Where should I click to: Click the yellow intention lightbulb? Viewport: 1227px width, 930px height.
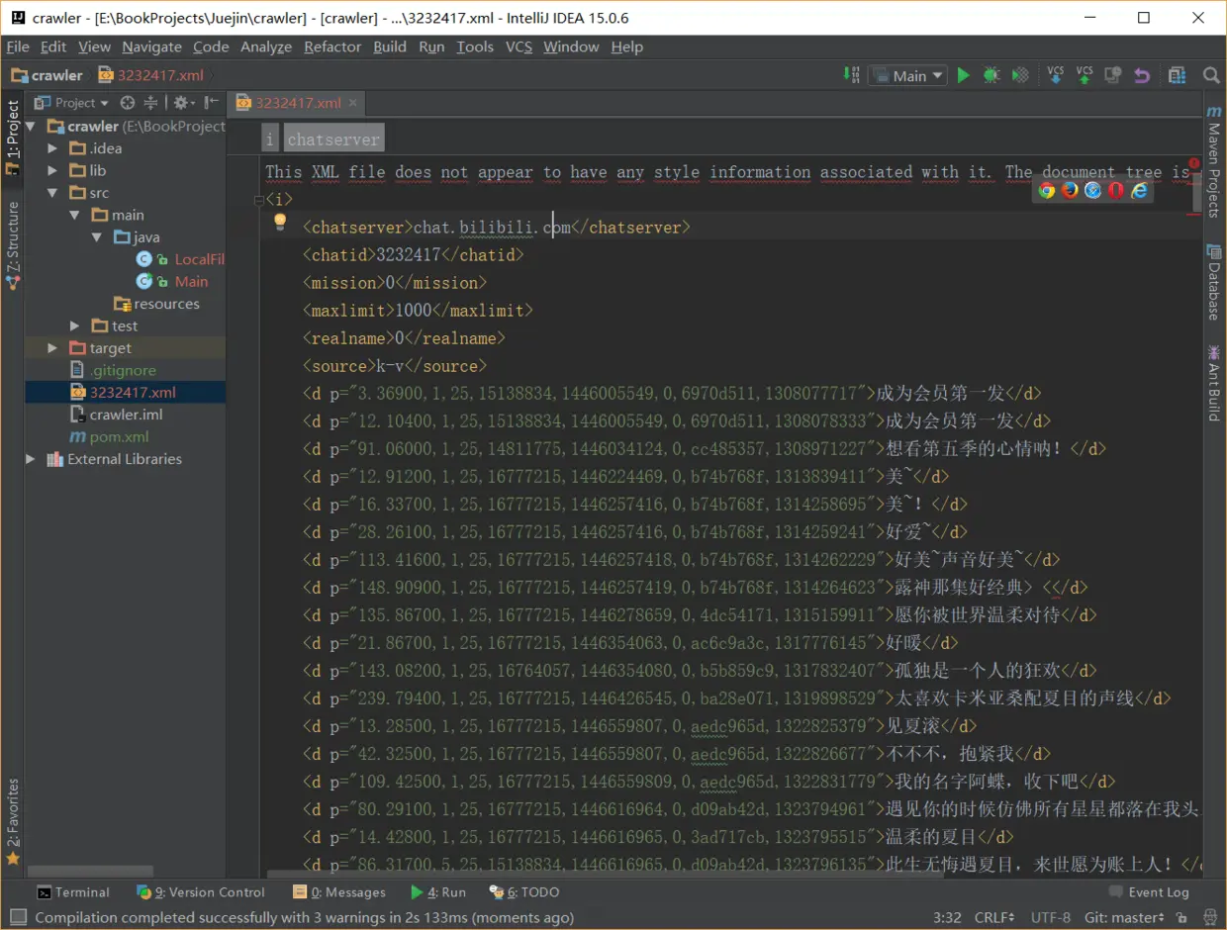point(280,222)
